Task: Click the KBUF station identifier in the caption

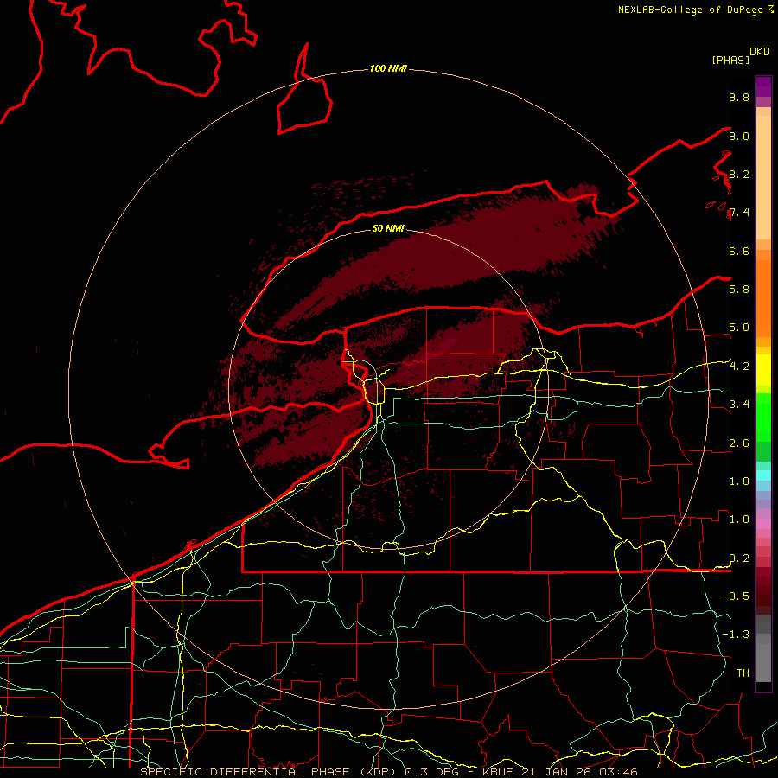Action: coord(497,772)
